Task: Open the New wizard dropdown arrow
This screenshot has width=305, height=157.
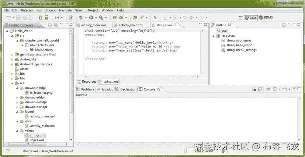Action: pos(13,18)
